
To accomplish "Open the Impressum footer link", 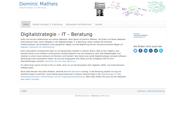I will tap(142, 91).
